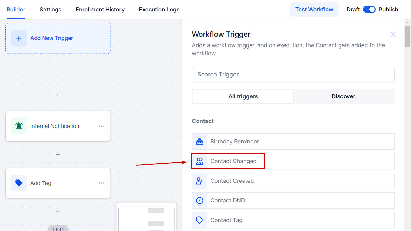Click the Search Trigger input field

(293, 75)
